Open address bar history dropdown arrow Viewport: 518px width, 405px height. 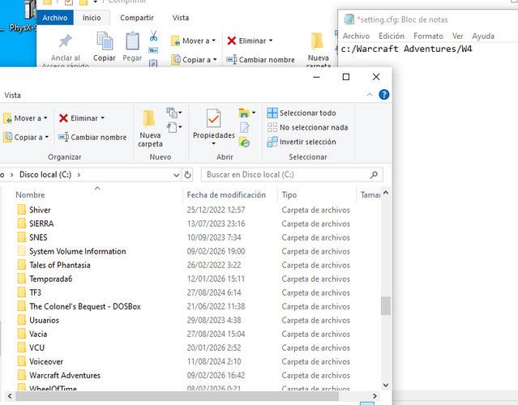(x=177, y=175)
